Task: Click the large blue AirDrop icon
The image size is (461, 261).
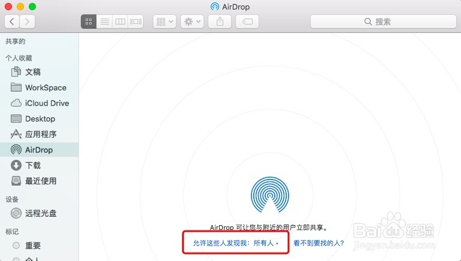Action: 270,195
